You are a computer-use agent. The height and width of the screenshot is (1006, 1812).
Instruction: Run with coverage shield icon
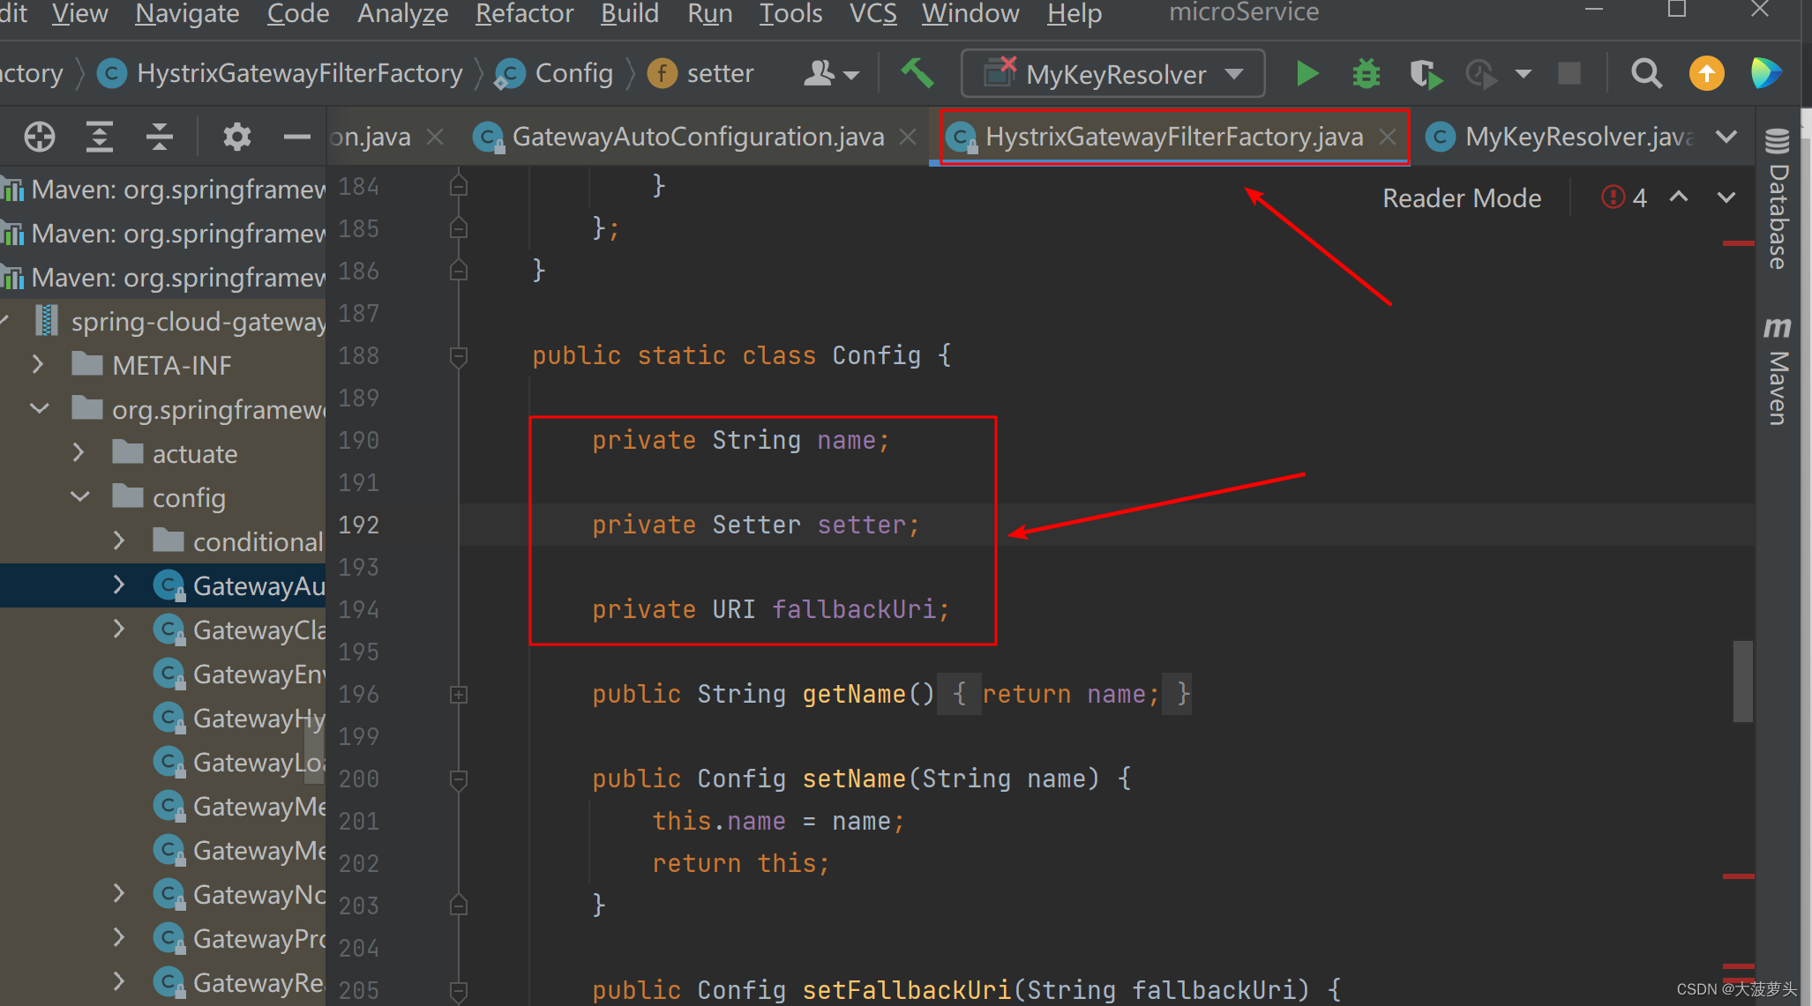[x=1425, y=74]
